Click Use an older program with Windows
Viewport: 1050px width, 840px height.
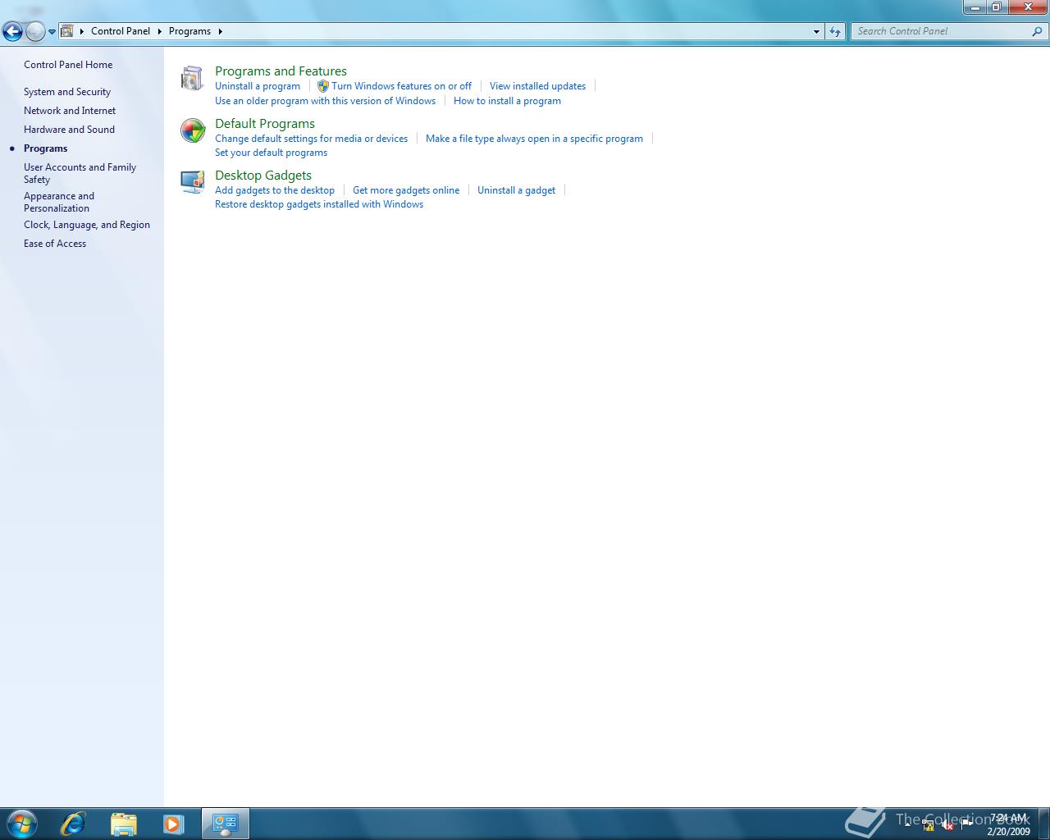[325, 101]
